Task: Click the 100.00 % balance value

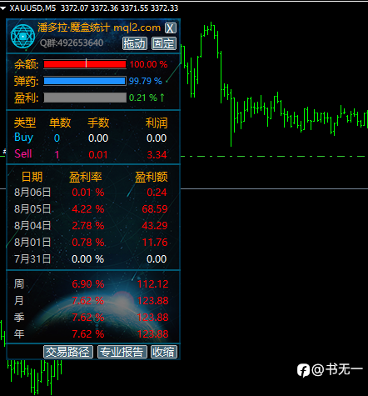Action: point(148,64)
